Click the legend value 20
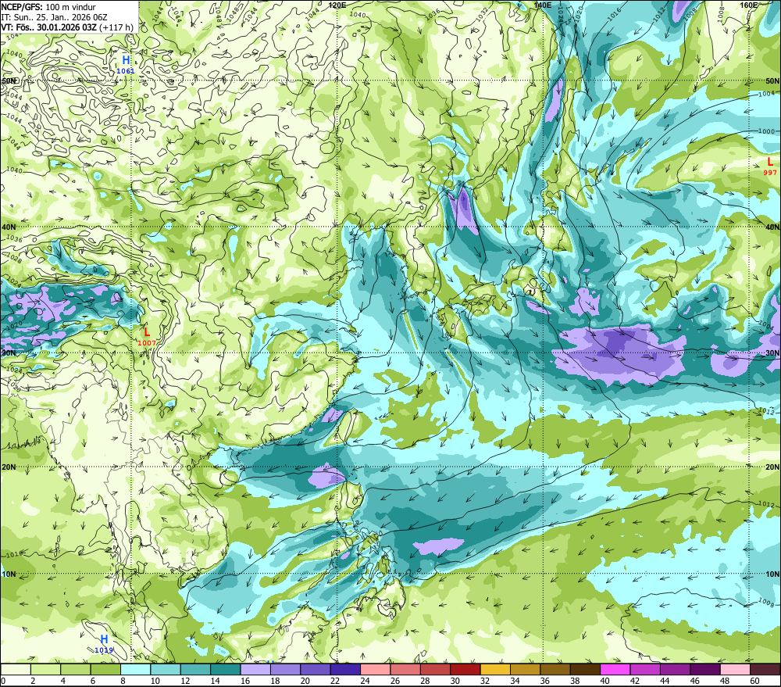 [305, 681]
